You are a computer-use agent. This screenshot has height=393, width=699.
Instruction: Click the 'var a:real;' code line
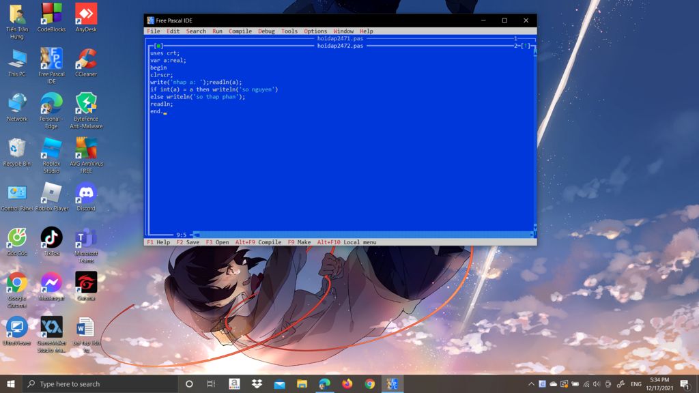pyautogui.click(x=168, y=61)
